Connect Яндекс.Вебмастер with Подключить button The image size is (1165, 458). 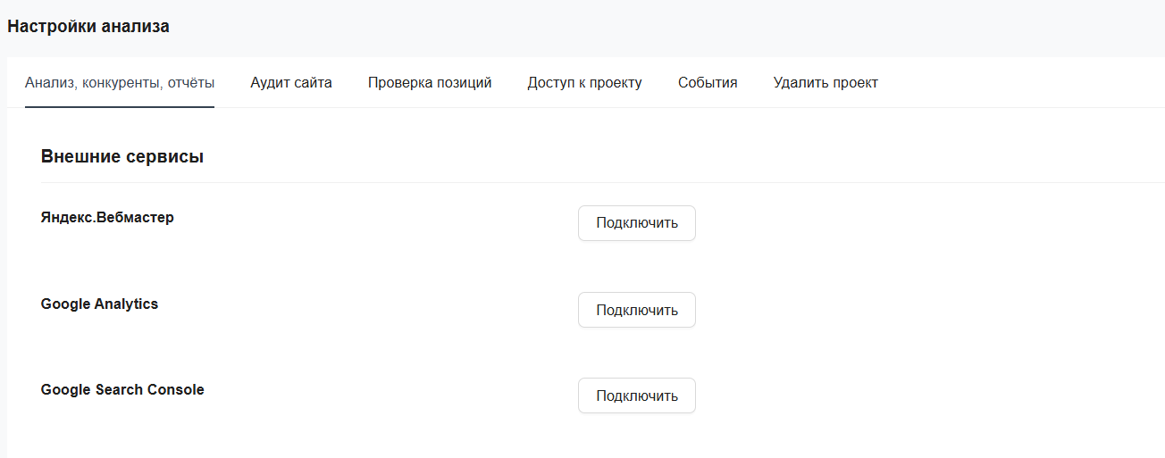[636, 223]
